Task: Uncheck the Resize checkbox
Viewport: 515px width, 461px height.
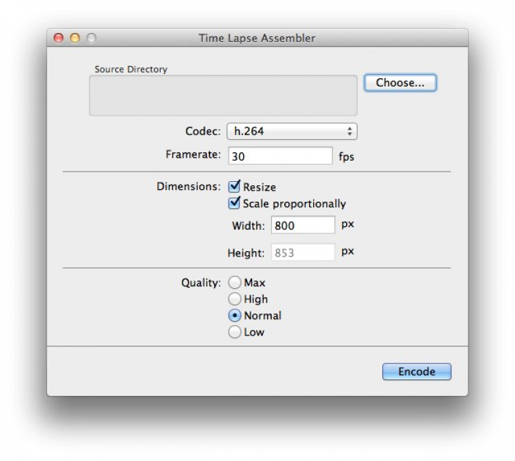Action: [x=235, y=187]
